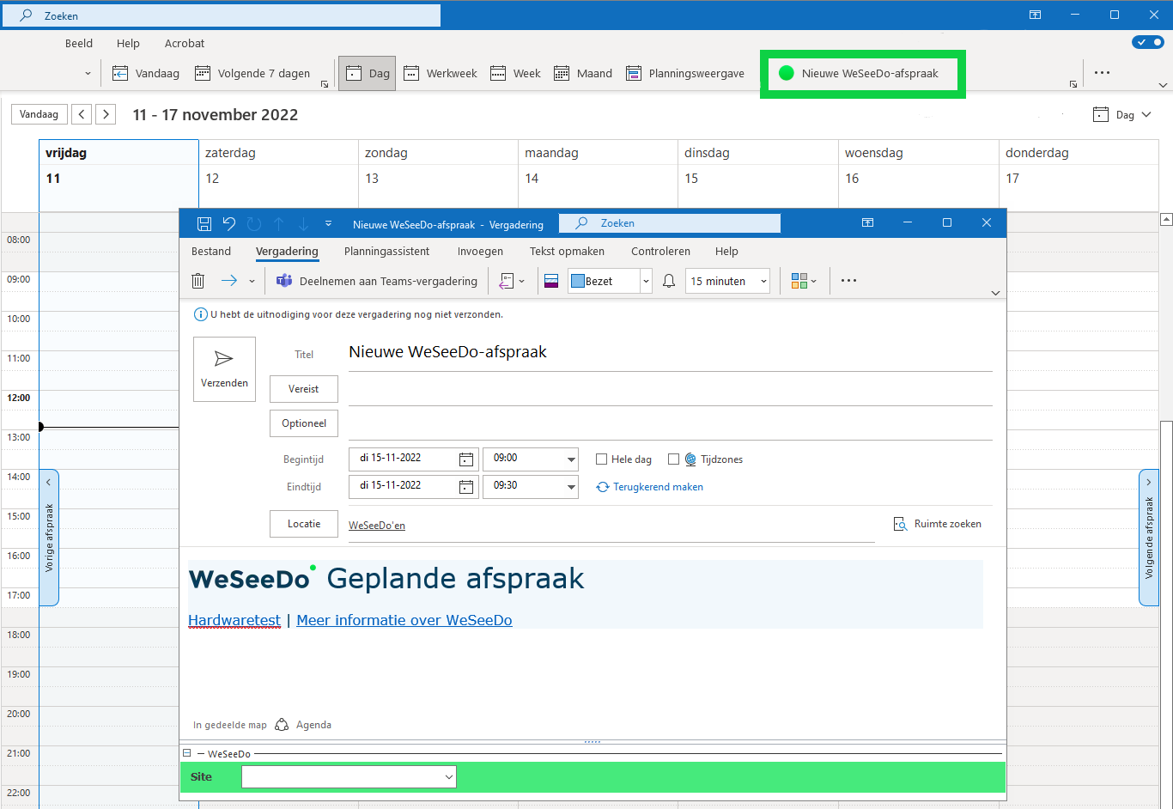Click the Locatie button
Screen dimensions: 1173x809
(x=304, y=524)
